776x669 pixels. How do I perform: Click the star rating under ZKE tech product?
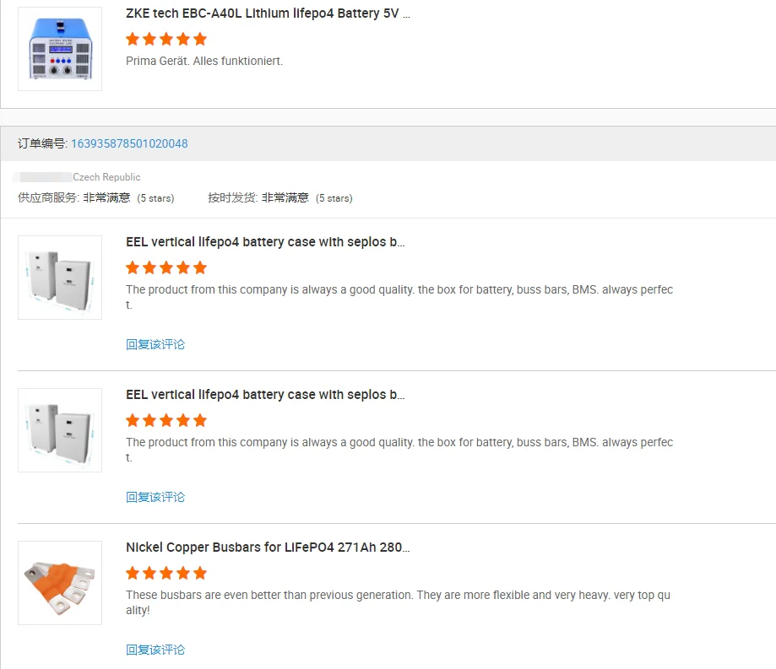pos(166,39)
